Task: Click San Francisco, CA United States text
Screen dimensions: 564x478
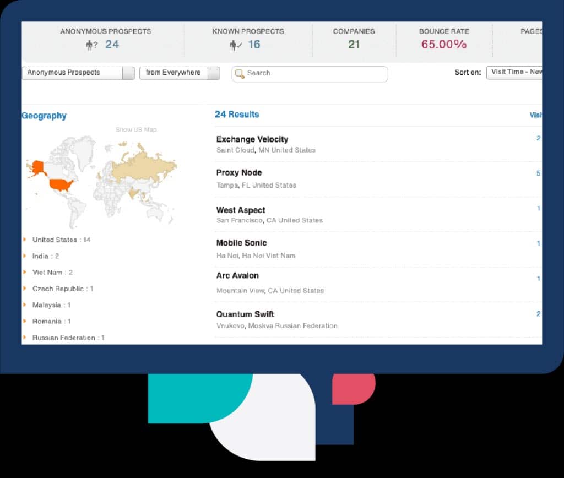Action: click(x=269, y=220)
